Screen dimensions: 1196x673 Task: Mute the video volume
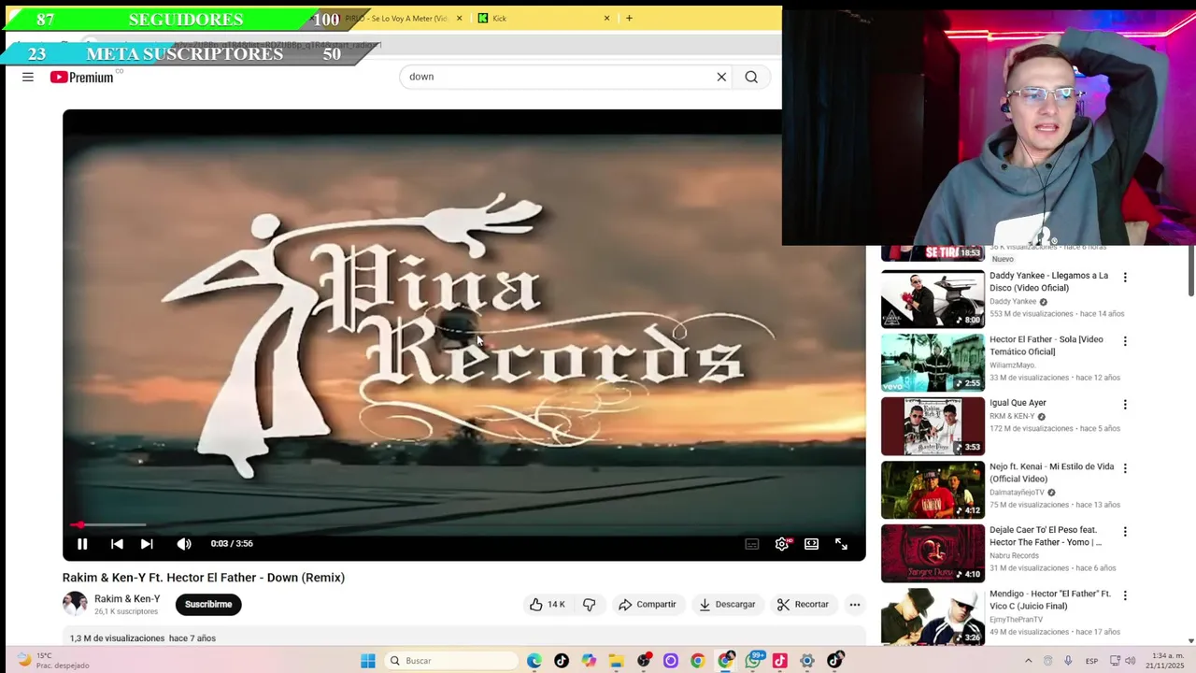(184, 543)
